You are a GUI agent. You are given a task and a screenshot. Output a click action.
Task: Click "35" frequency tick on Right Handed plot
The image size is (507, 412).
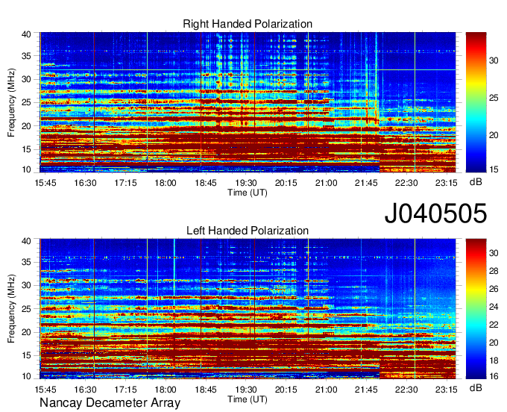point(26,56)
